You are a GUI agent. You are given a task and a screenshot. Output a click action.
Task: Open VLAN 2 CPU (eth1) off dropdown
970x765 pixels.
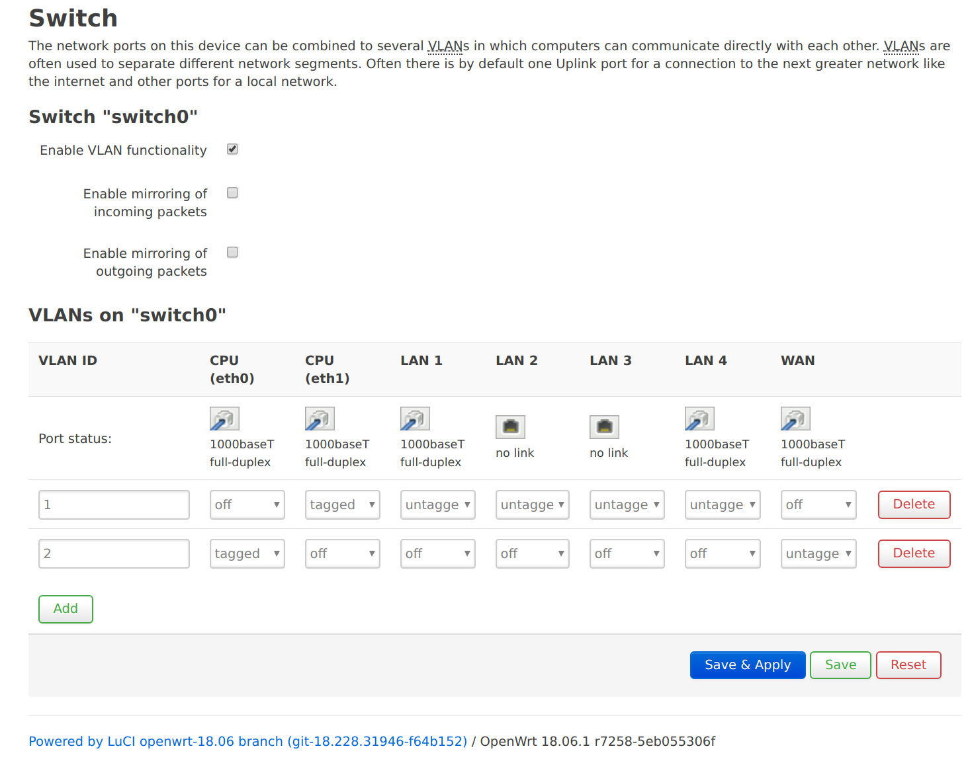pos(343,553)
